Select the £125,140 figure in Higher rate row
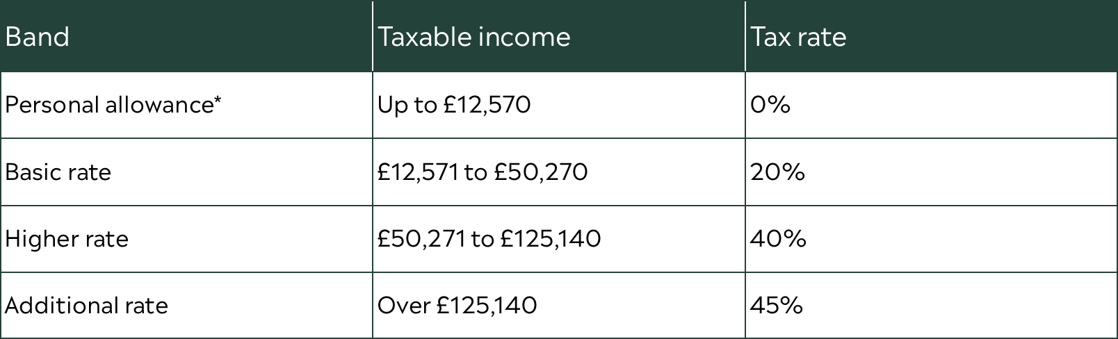This screenshot has height=339, width=1118. pos(551,239)
